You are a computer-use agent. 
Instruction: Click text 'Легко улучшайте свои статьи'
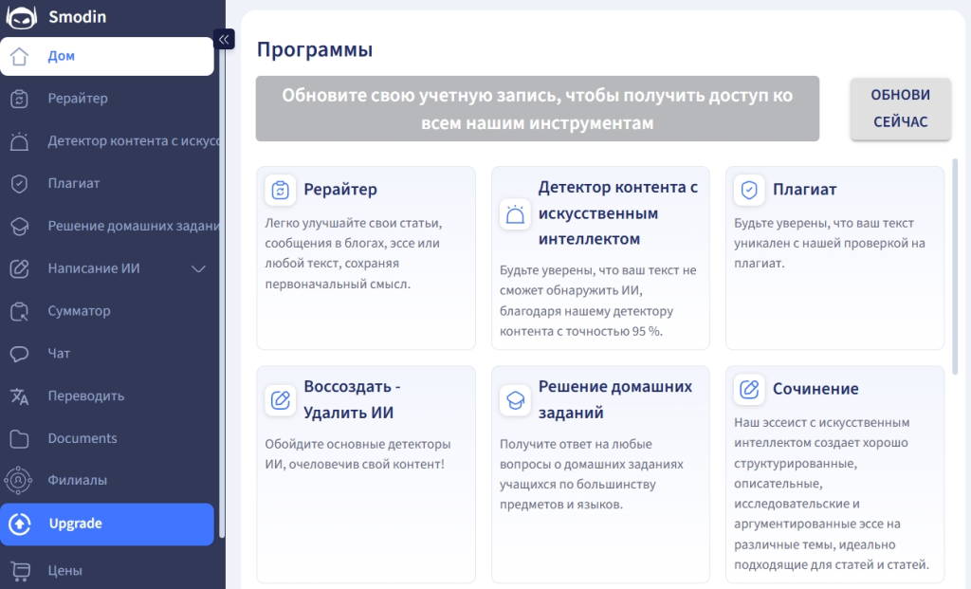pyautogui.click(x=354, y=223)
